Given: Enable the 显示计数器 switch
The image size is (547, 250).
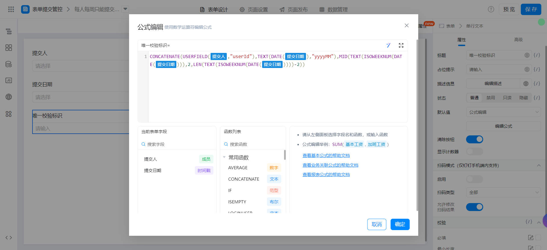Looking at the screenshot, I should tap(474, 152).
